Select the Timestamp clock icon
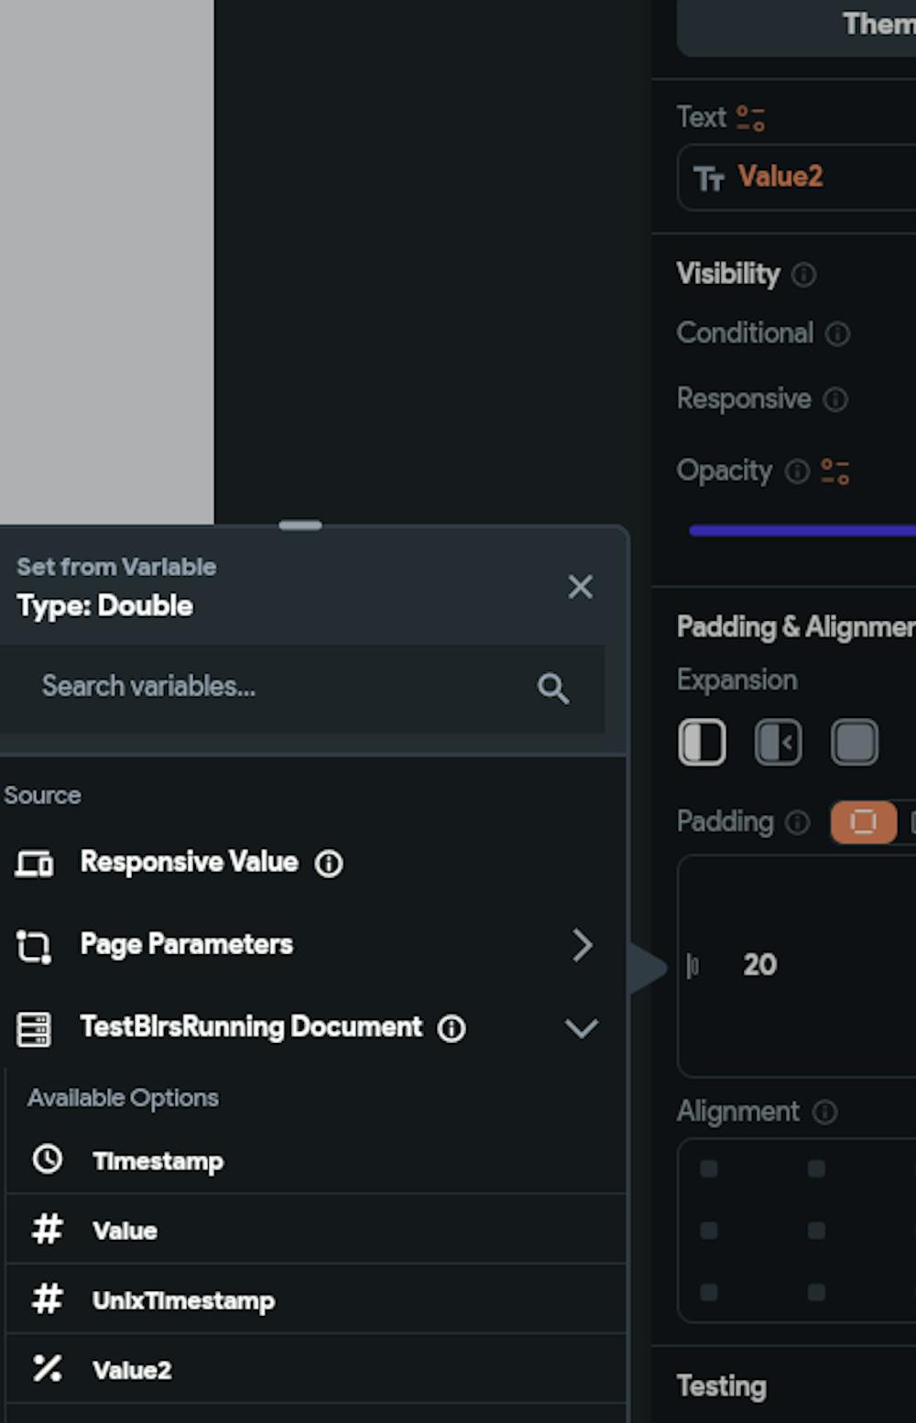 coord(45,1159)
